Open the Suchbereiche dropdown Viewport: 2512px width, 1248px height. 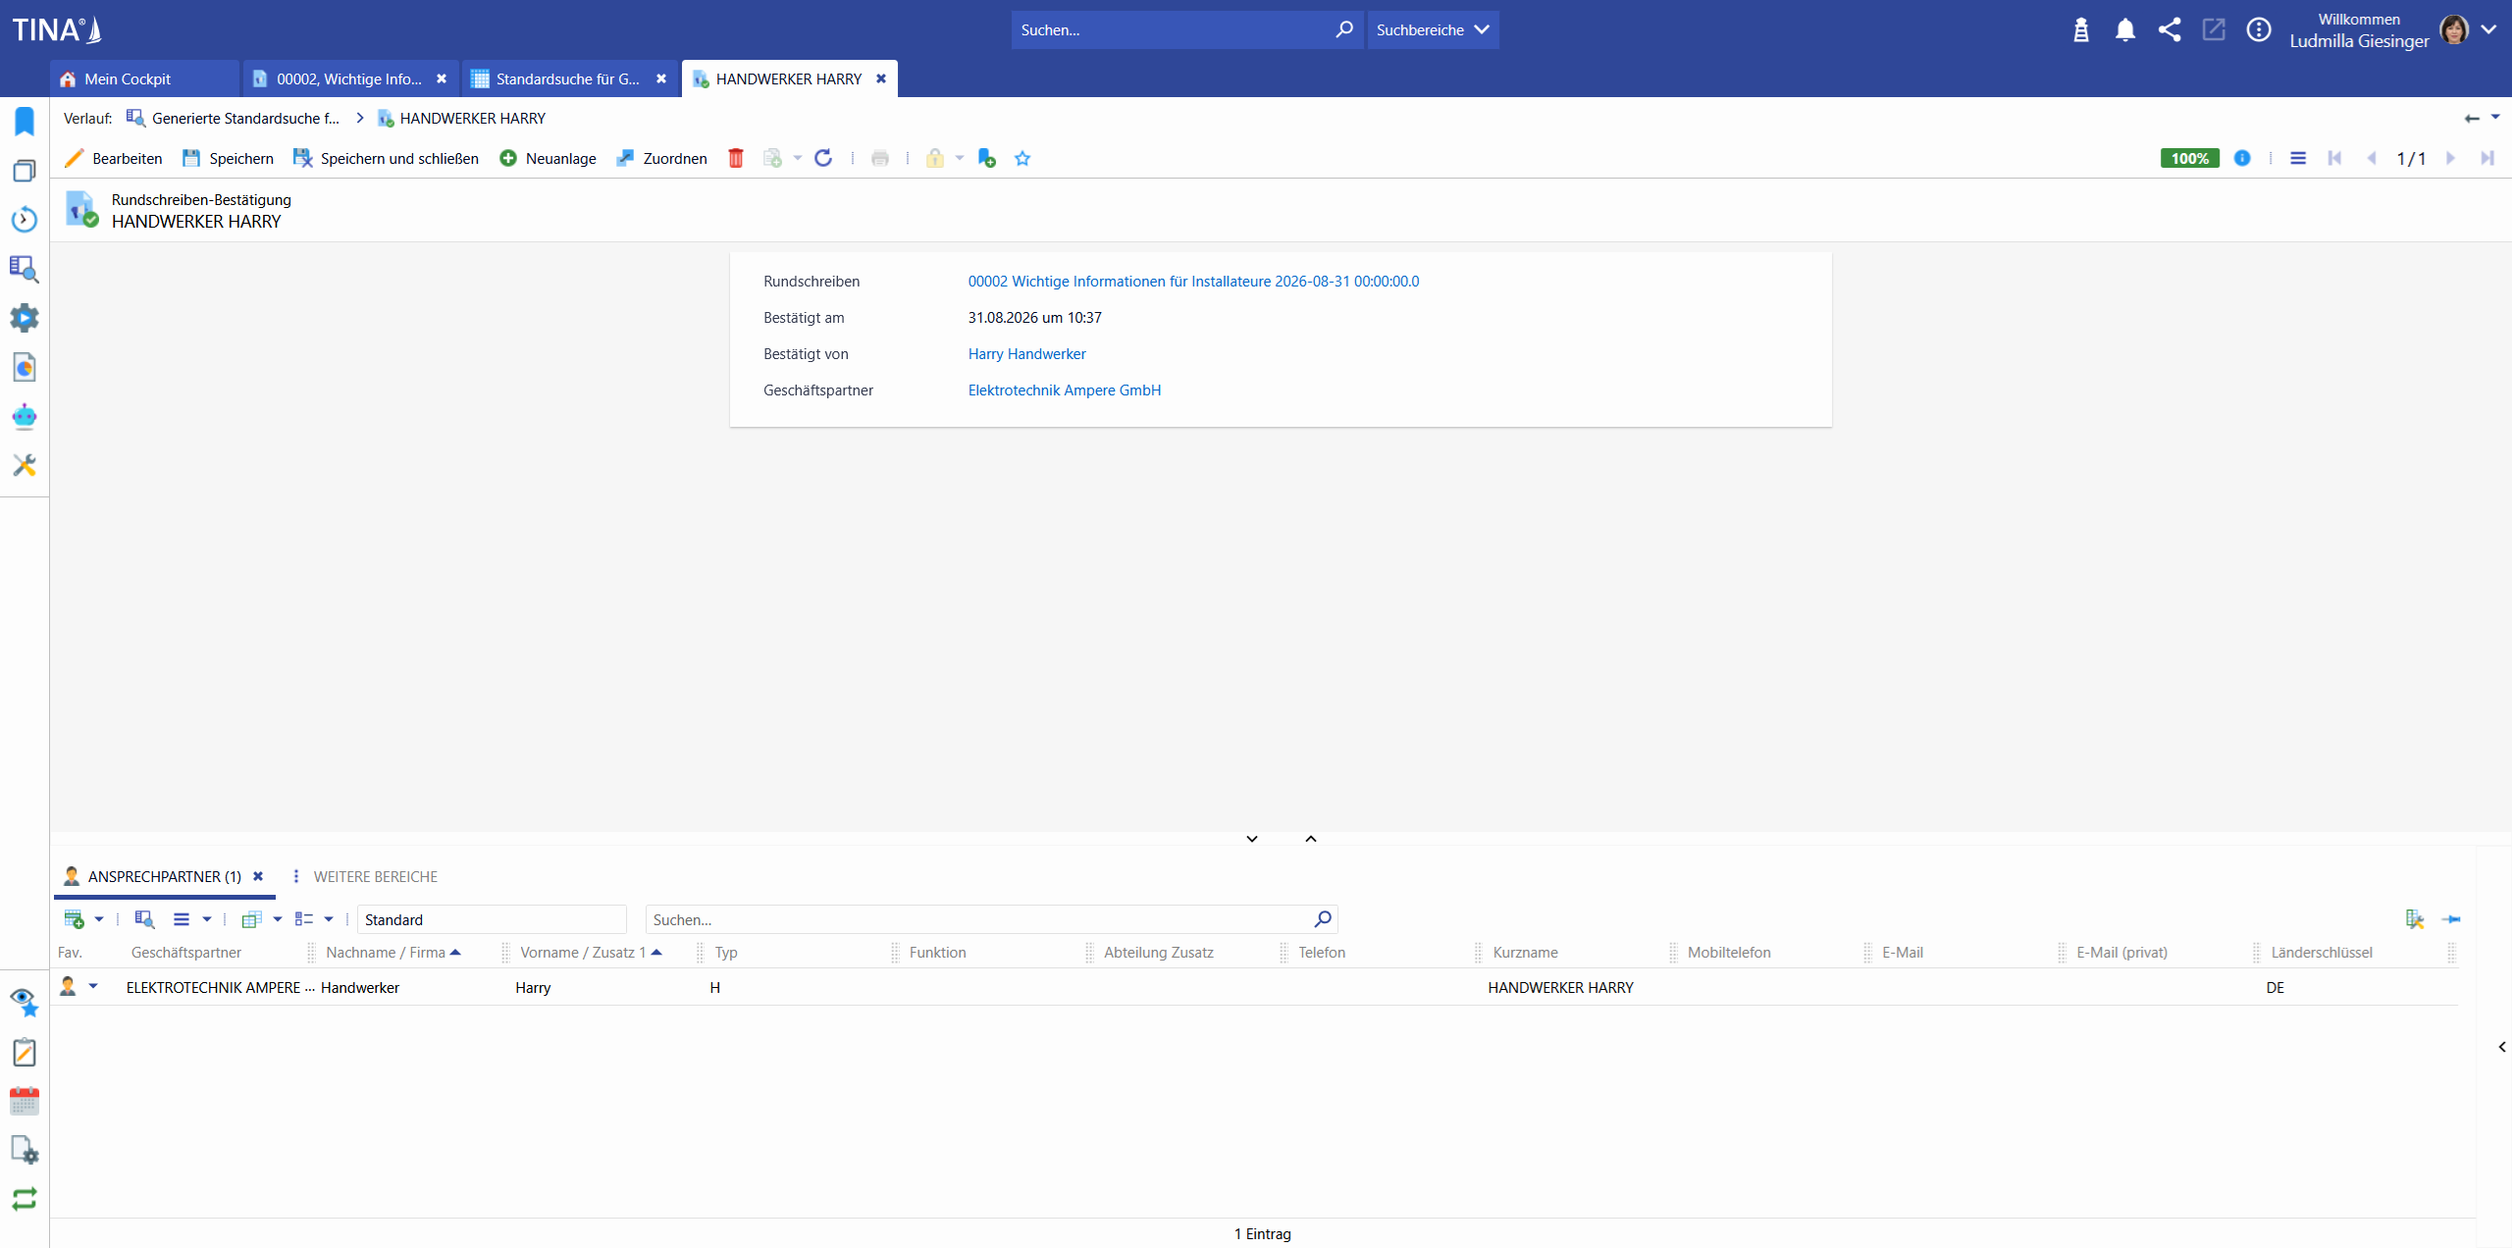click(1433, 30)
